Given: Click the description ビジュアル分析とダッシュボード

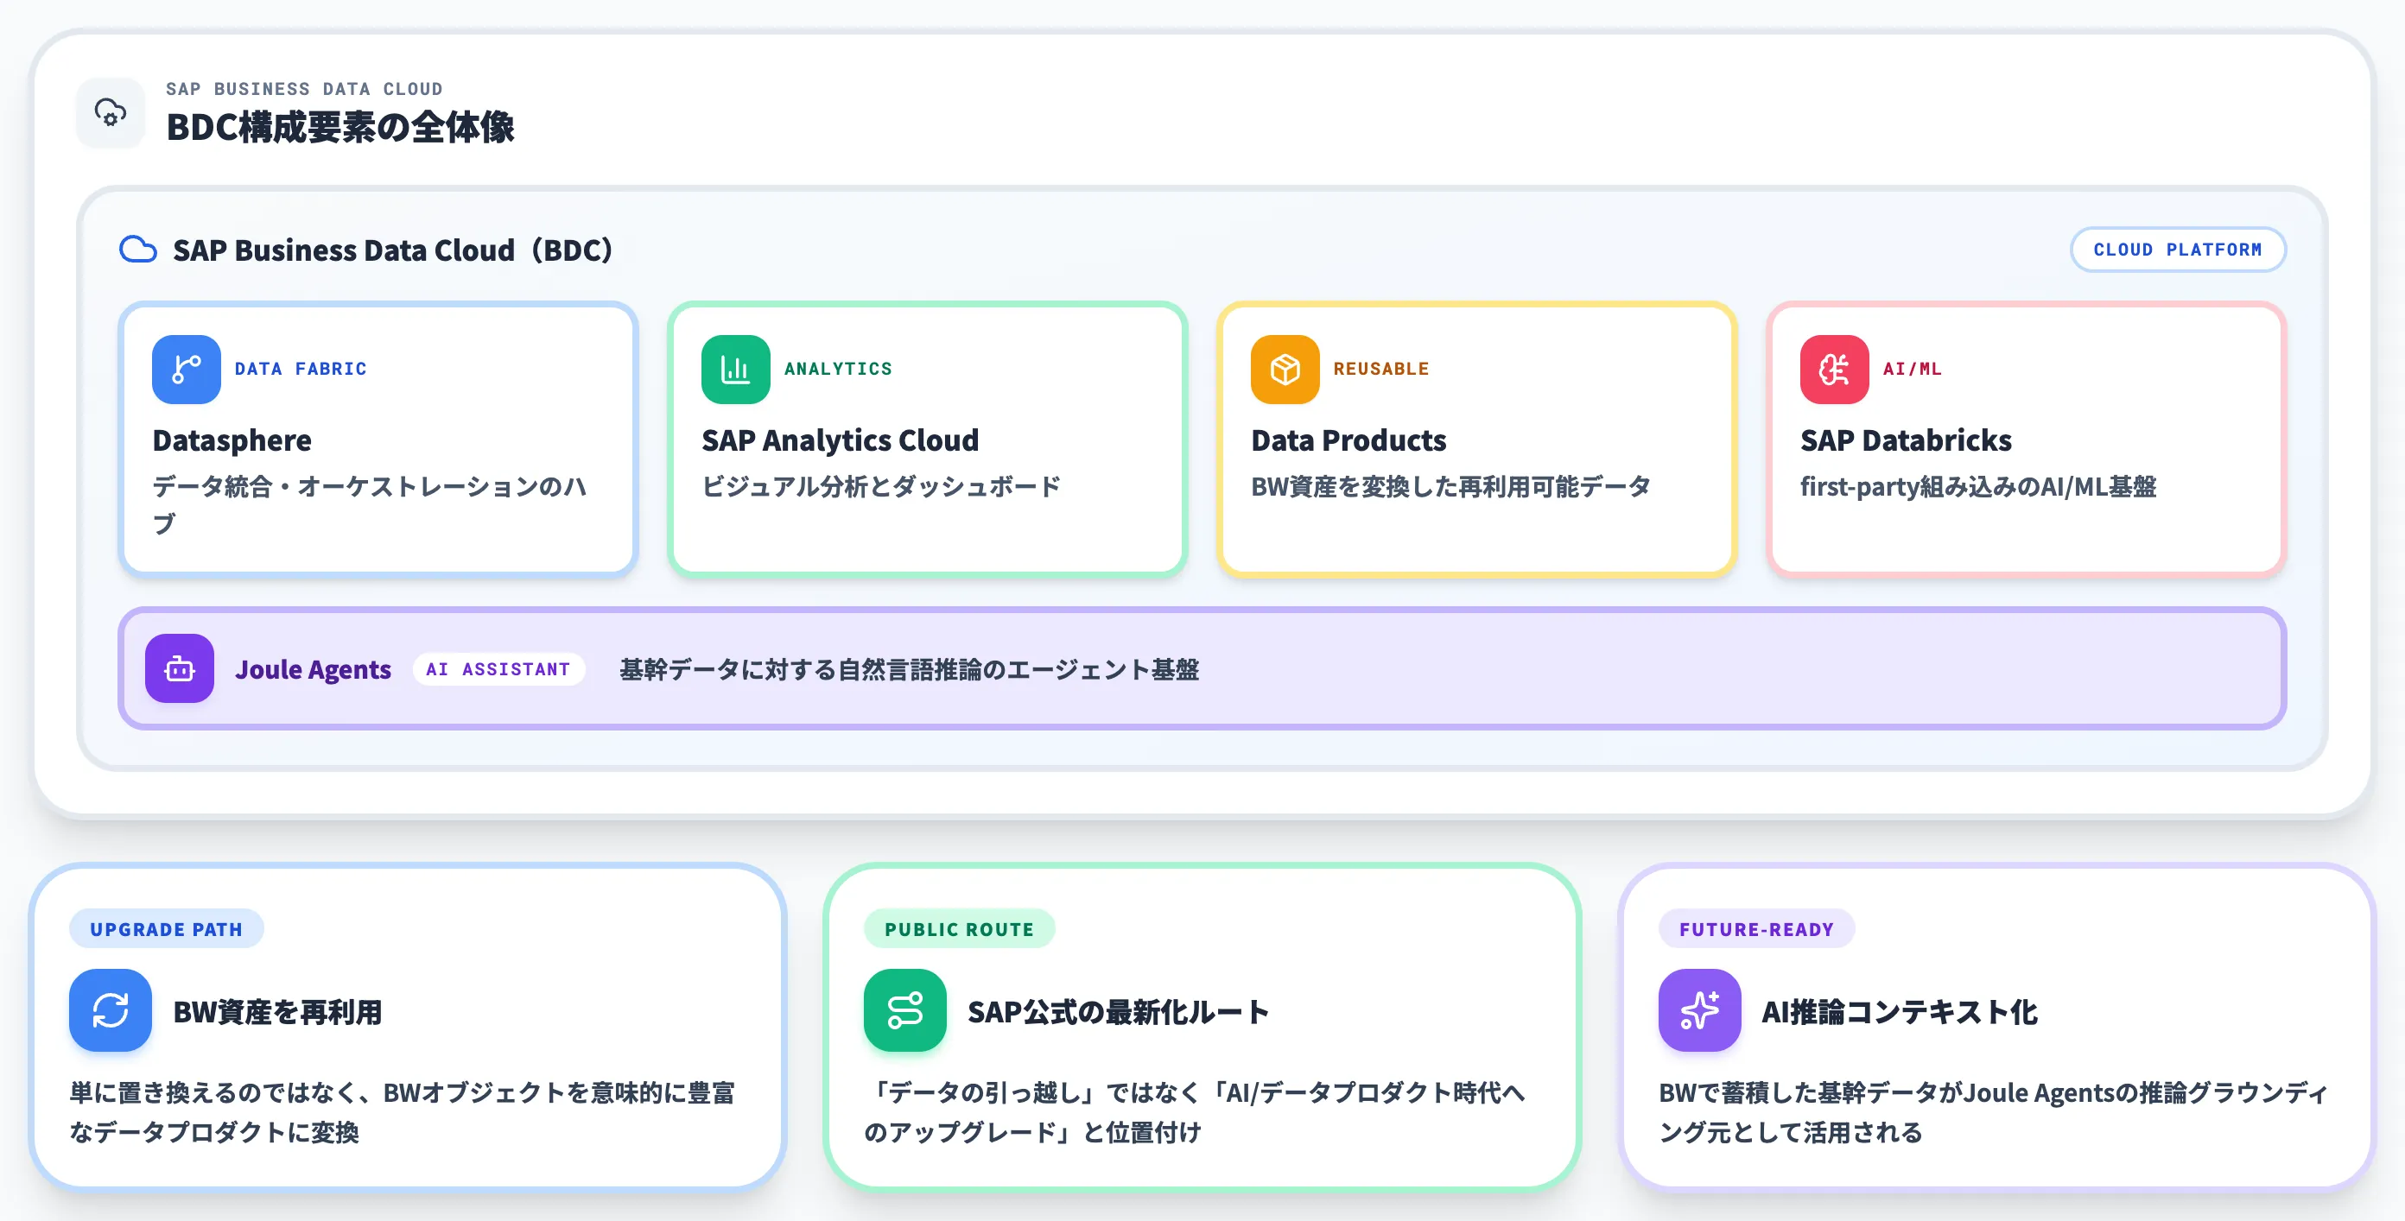Looking at the screenshot, I should pos(881,486).
